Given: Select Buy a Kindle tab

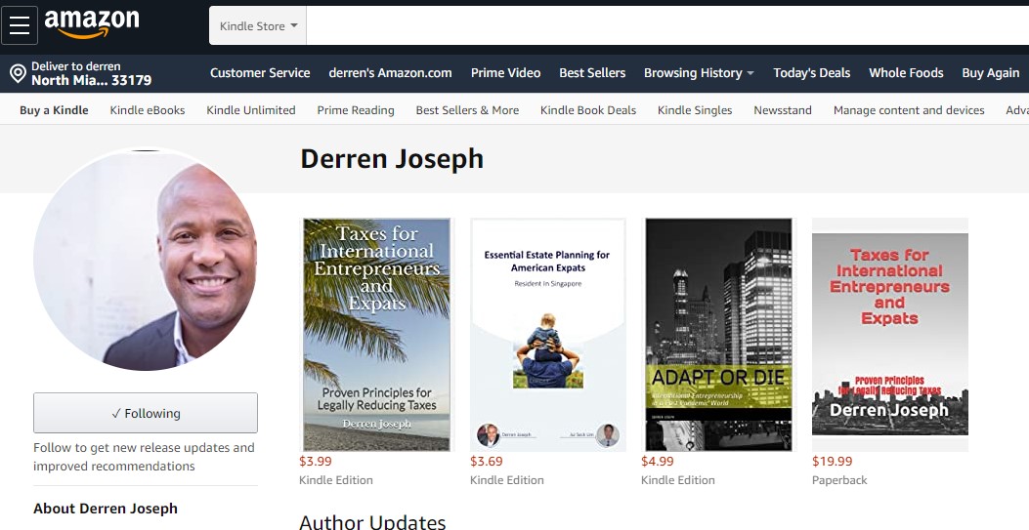Looking at the screenshot, I should coord(54,110).
